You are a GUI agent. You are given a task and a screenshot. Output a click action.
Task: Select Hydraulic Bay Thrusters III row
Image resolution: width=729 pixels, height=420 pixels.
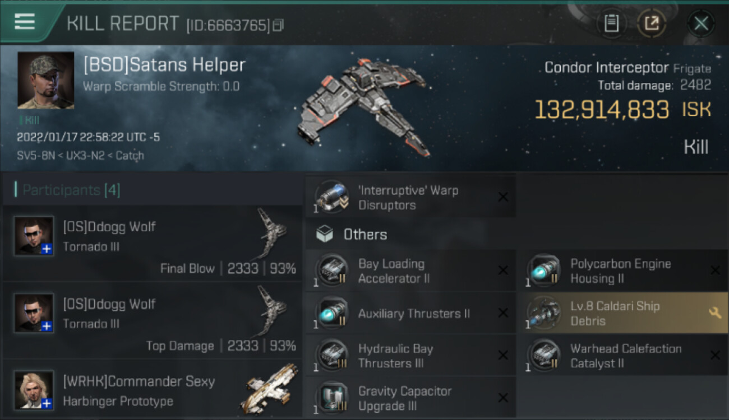(411, 356)
